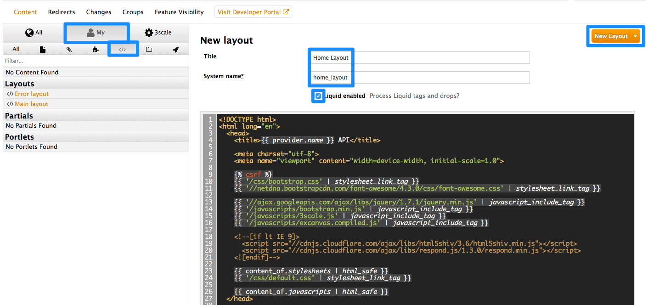
Task: Filter by sections using the folder icon
Action: 149,50
